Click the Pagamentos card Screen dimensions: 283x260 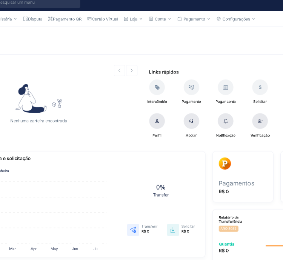click(x=243, y=177)
